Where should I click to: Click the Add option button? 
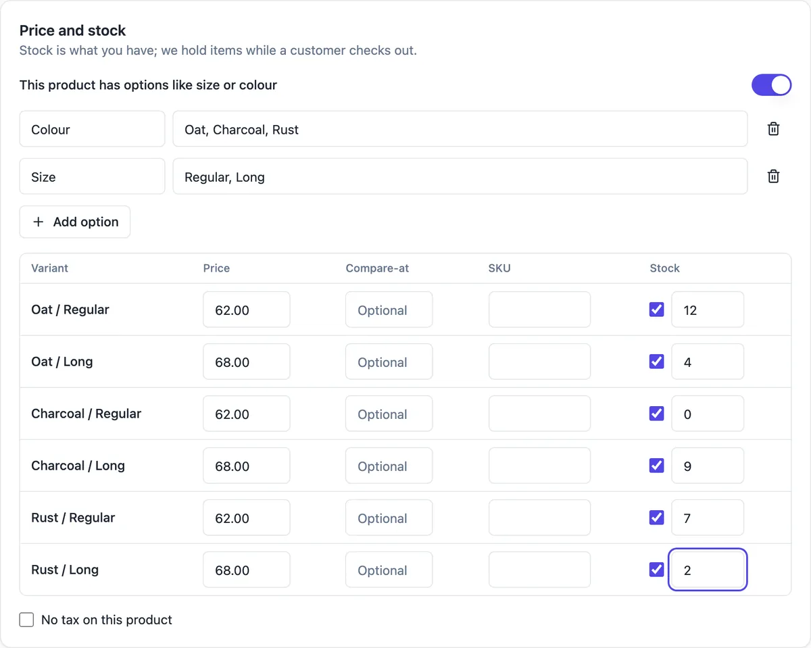tap(75, 222)
